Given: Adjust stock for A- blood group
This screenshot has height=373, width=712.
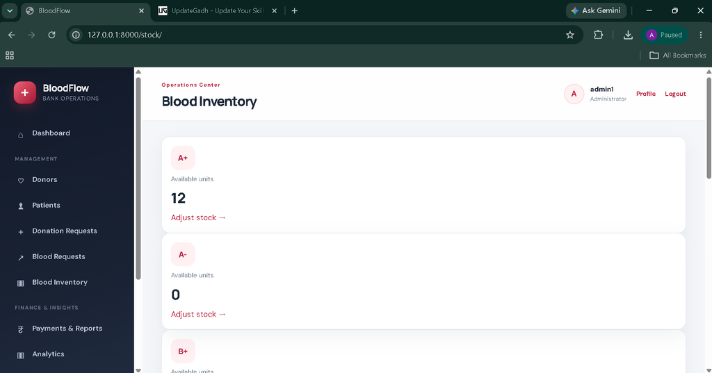Looking at the screenshot, I should tap(198, 314).
